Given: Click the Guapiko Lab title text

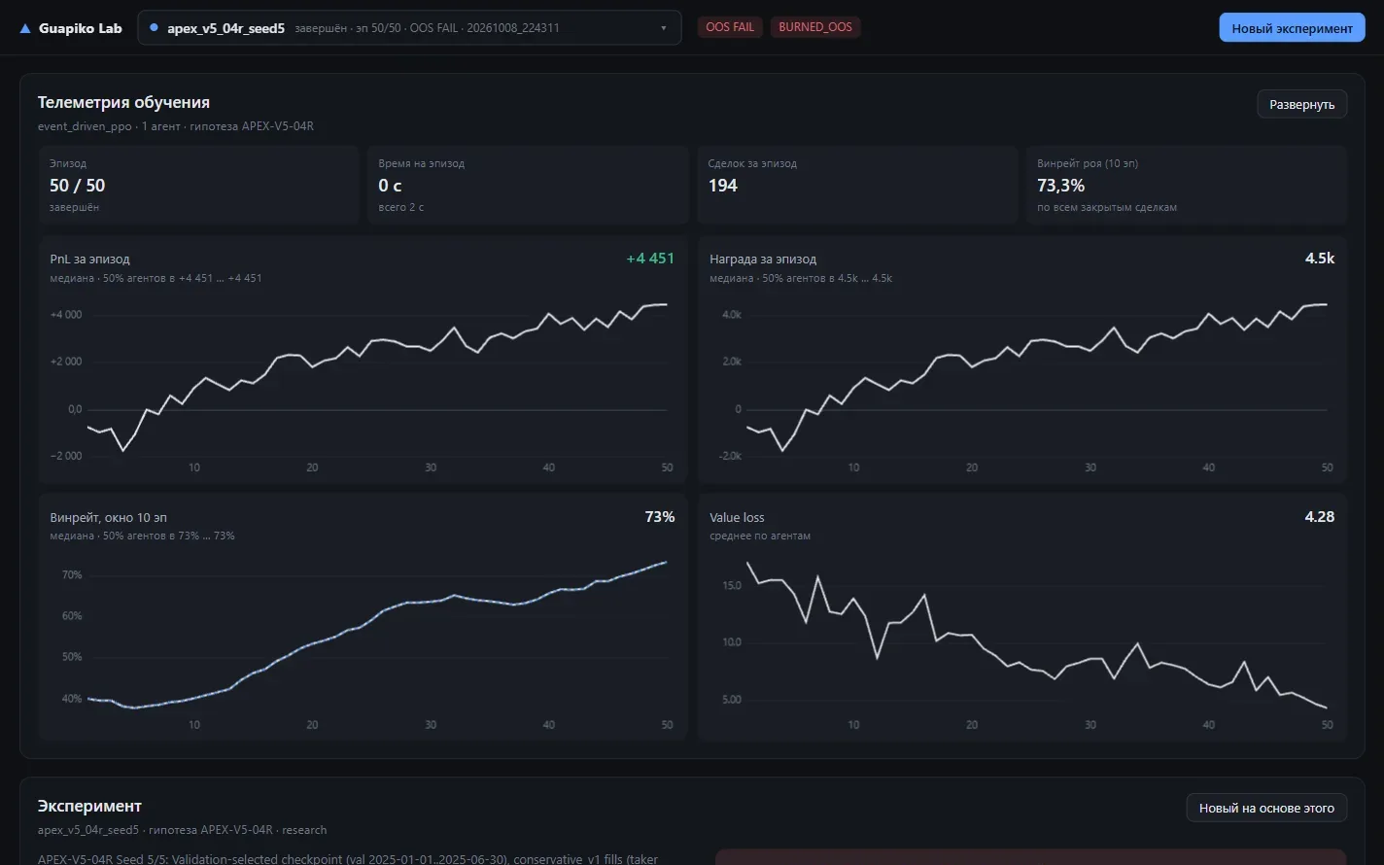Looking at the screenshot, I should [x=81, y=28].
